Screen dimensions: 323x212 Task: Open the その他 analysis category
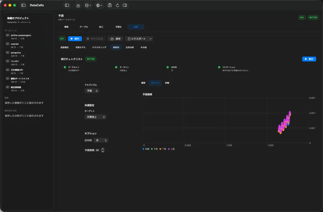[144, 47]
